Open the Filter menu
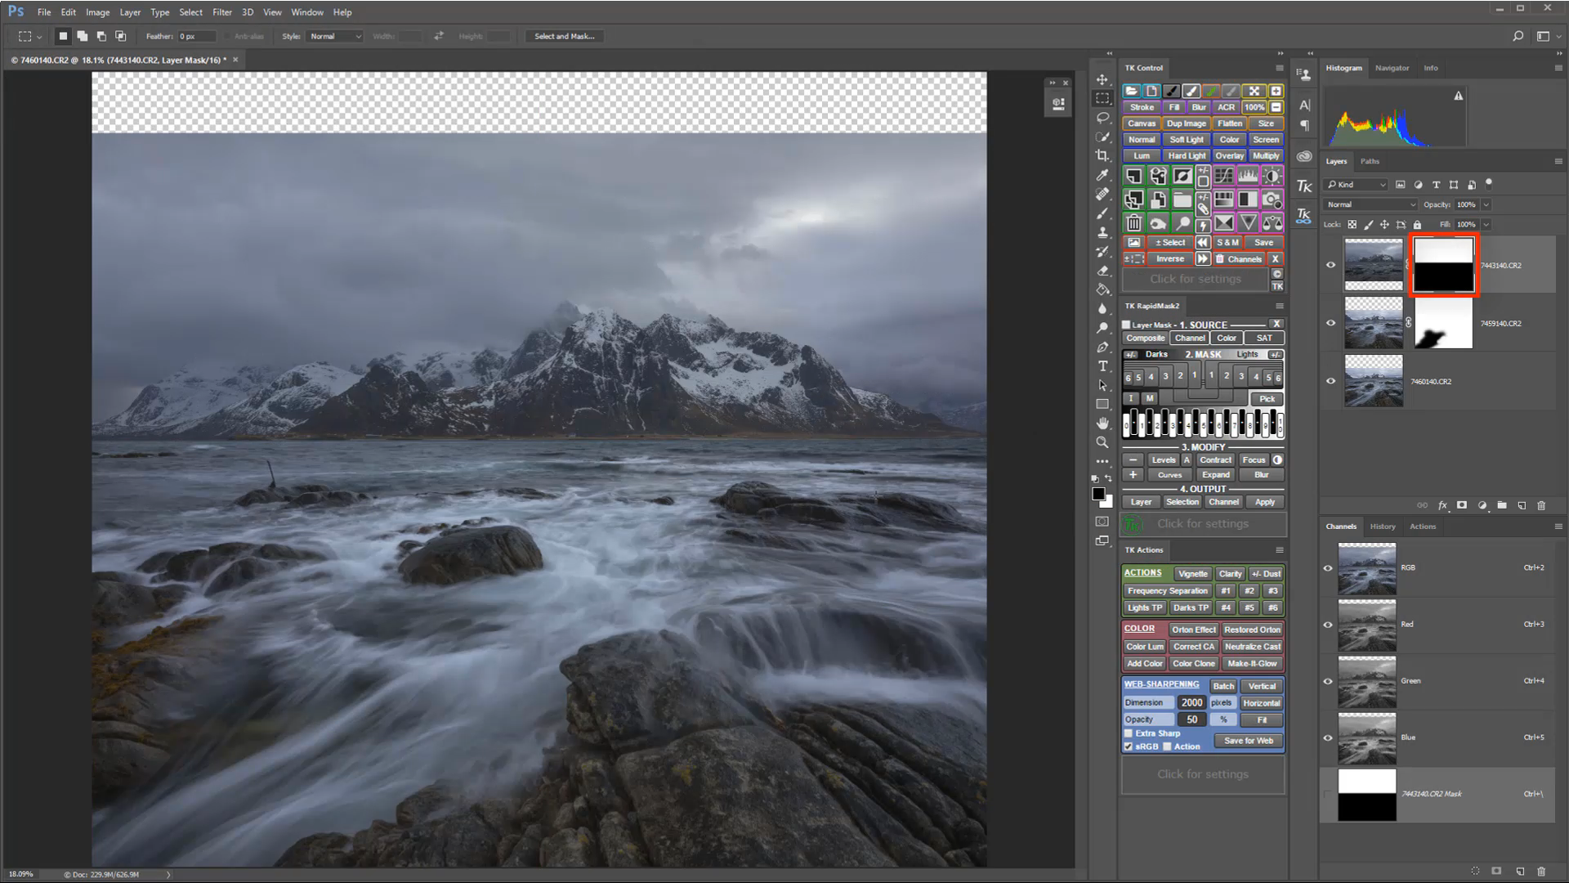 click(222, 12)
